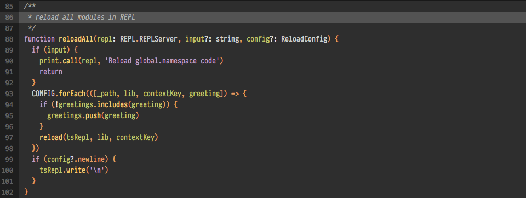Click line number 85 in the gutter
The image size is (526, 198).
[9, 6]
